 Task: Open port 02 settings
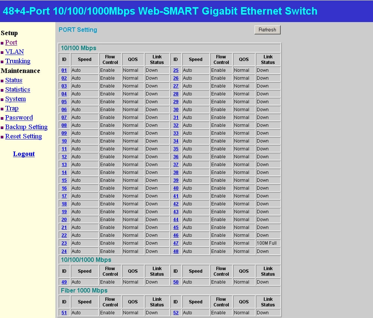pyautogui.click(x=64, y=78)
